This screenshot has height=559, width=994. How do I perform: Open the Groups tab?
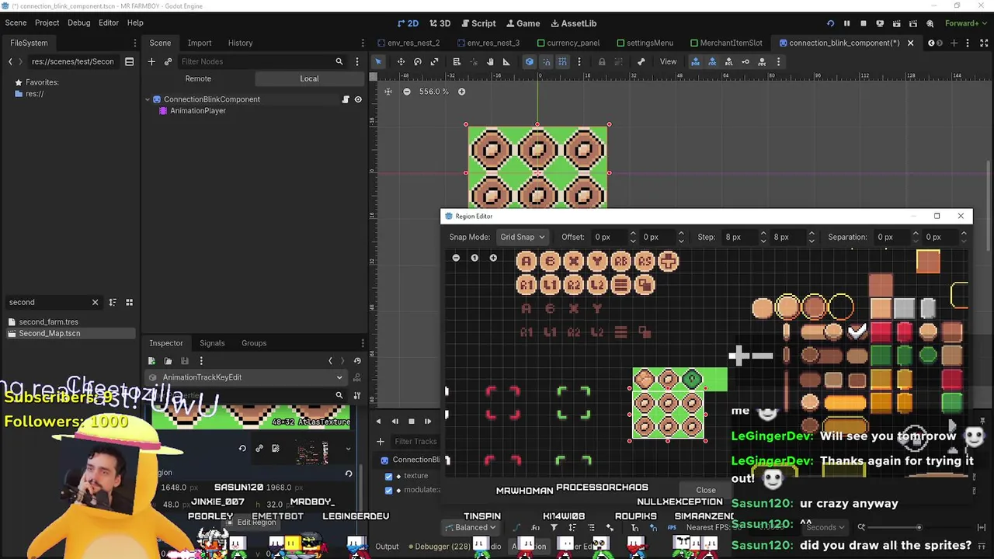tap(253, 342)
